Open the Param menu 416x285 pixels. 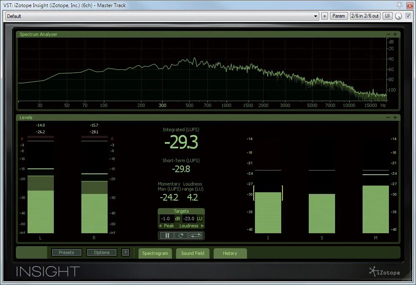tap(339, 16)
